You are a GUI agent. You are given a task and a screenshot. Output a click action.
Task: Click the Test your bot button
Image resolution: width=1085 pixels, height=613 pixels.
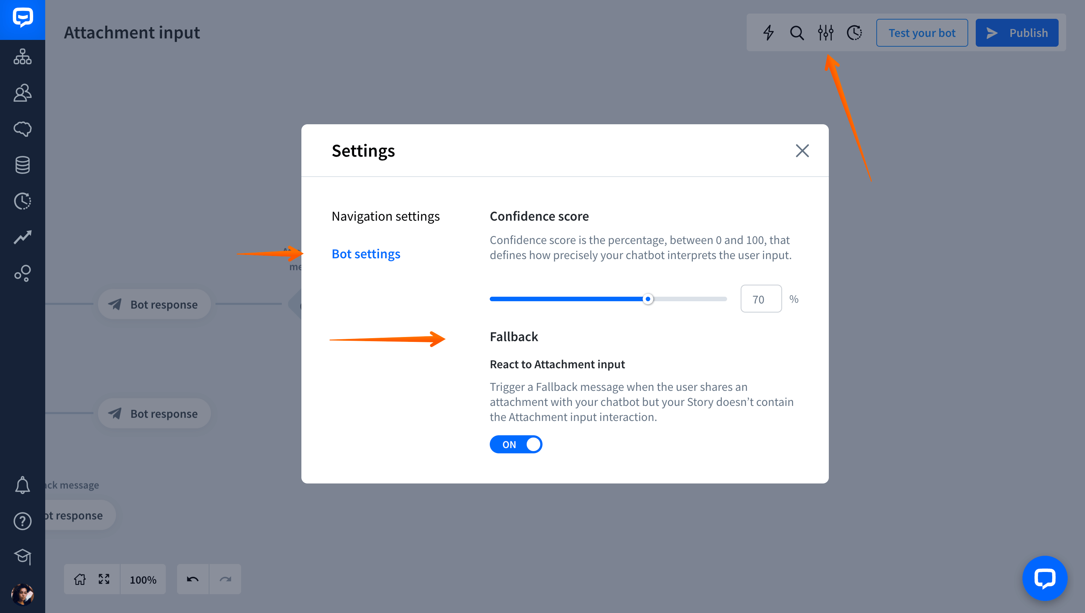tap(922, 33)
